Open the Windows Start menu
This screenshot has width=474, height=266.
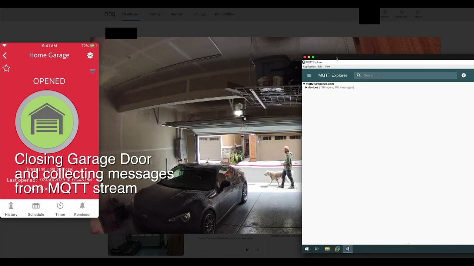pos(307,249)
